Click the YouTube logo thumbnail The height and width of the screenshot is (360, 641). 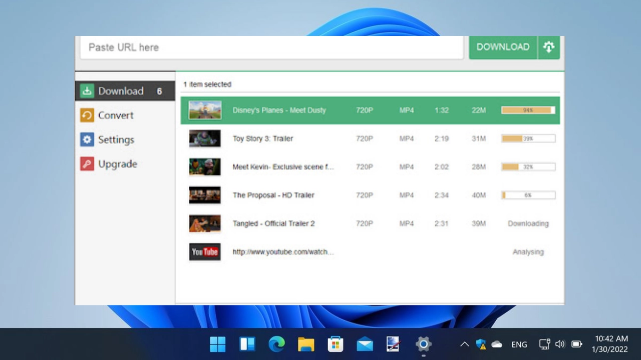tap(205, 252)
